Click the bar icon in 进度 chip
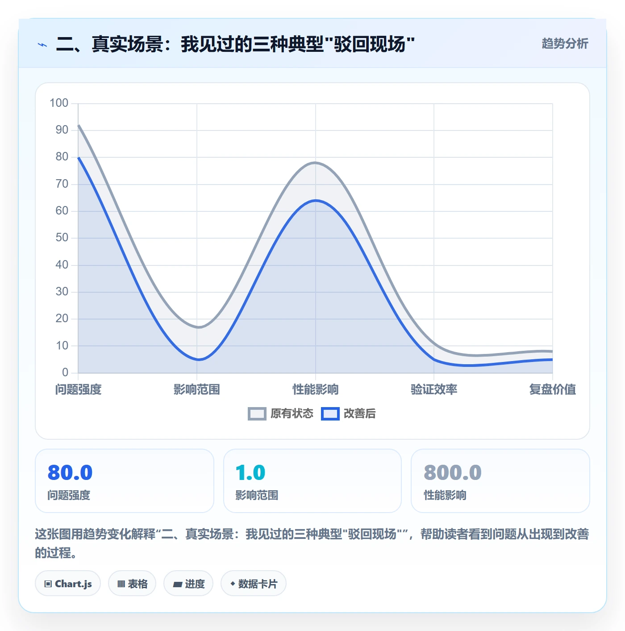This screenshot has height=631, width=625. 177,585
